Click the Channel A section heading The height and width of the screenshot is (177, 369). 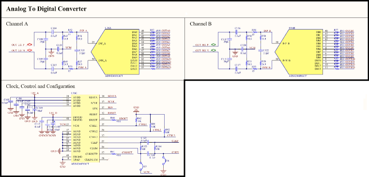tap(17, 24)
